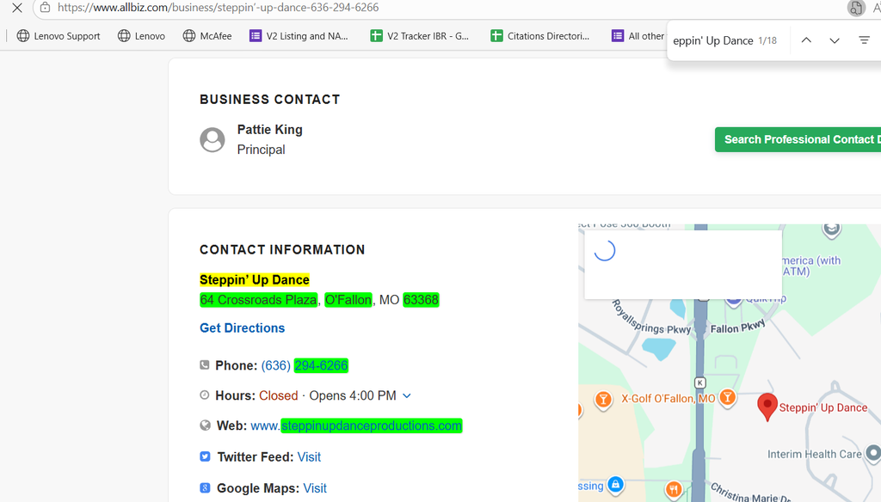
Task: Click Get Directions link
Action: pyautogui.click(x=242, y=328)
